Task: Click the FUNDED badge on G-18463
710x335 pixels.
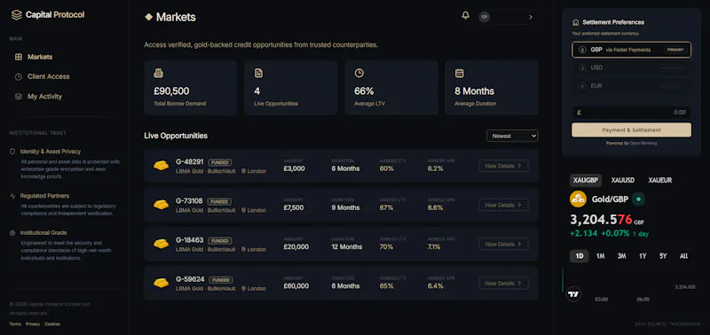Action: coord(220,240)
